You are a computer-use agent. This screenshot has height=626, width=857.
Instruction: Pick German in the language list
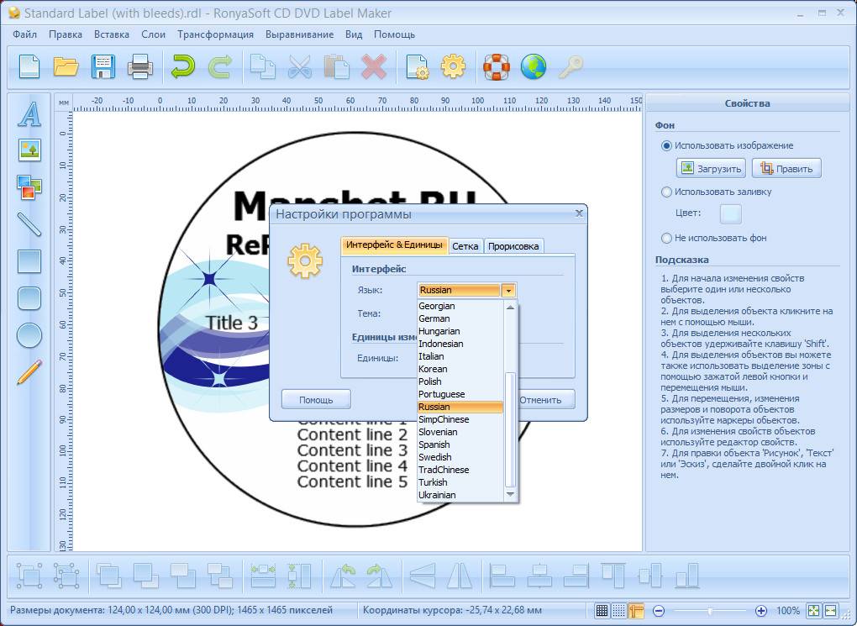(x=460, y=318)
